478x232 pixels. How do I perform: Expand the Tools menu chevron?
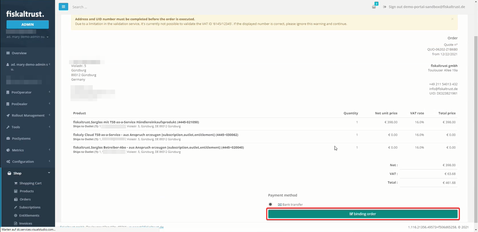49,127
